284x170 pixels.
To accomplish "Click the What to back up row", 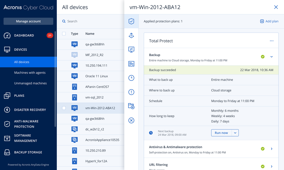I will click(211, 80).
